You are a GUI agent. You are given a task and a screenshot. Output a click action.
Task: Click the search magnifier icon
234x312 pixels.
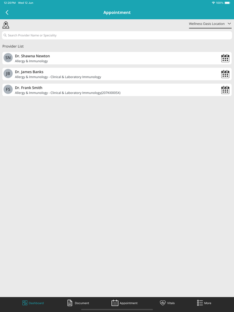click(5, 35)
